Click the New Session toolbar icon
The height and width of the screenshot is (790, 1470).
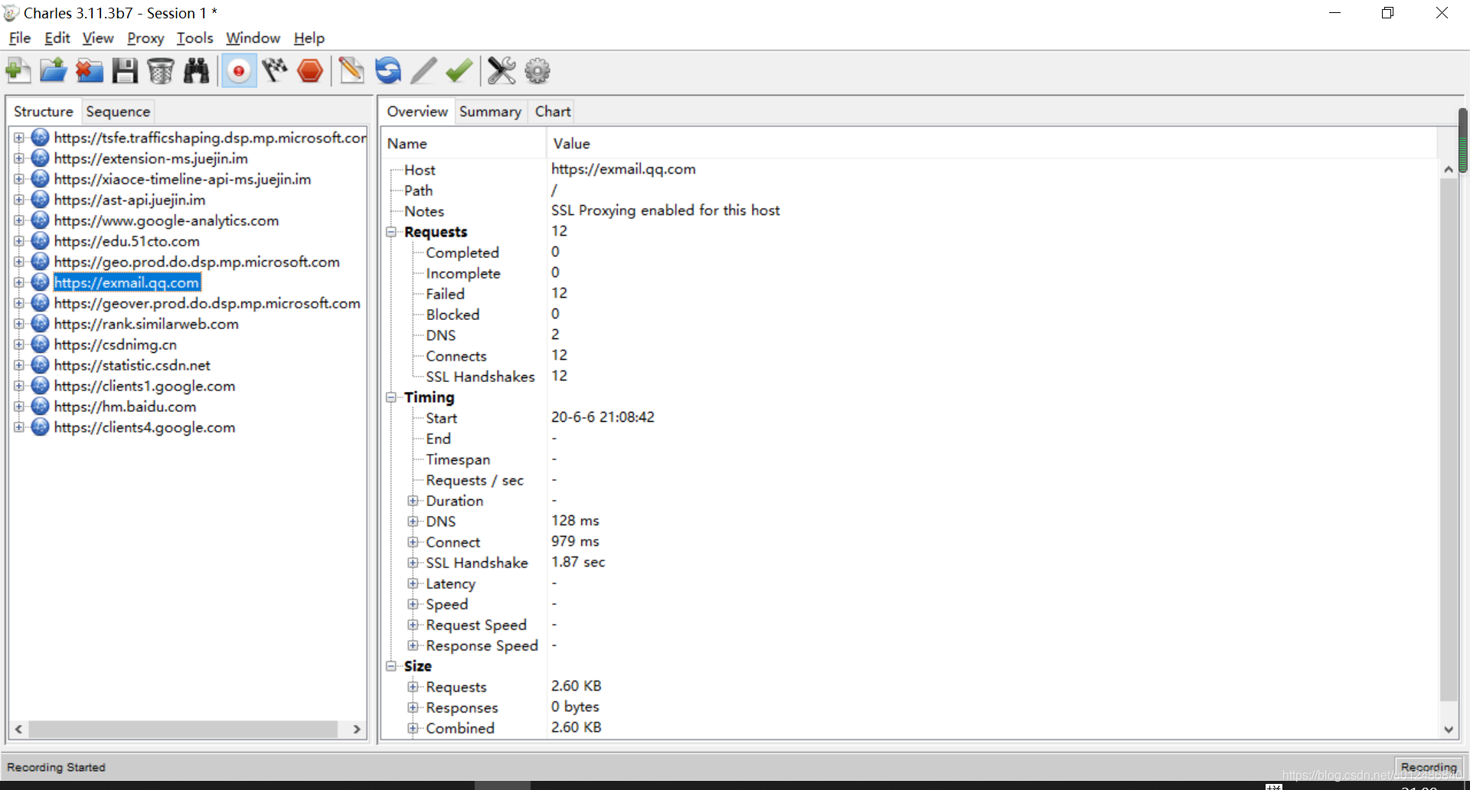(x=18, y=71)
